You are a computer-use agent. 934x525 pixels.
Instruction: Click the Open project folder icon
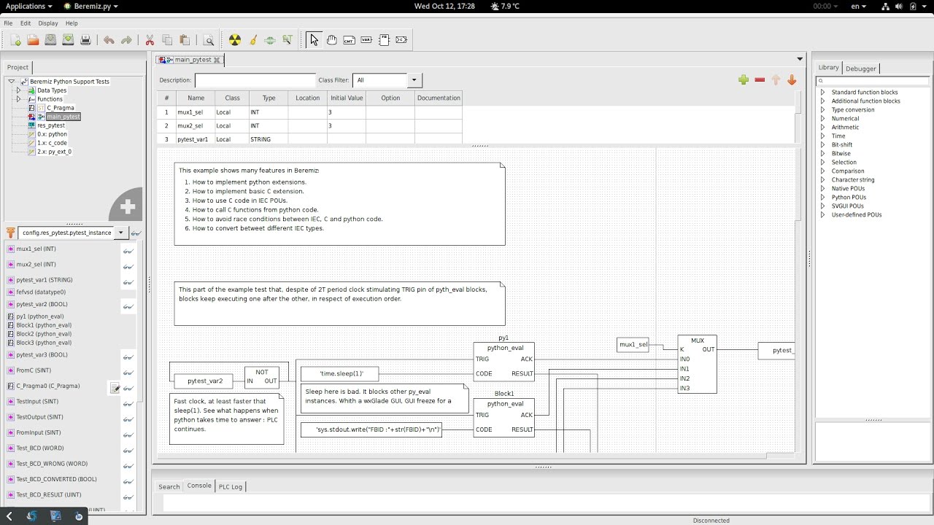pos(33,40)
